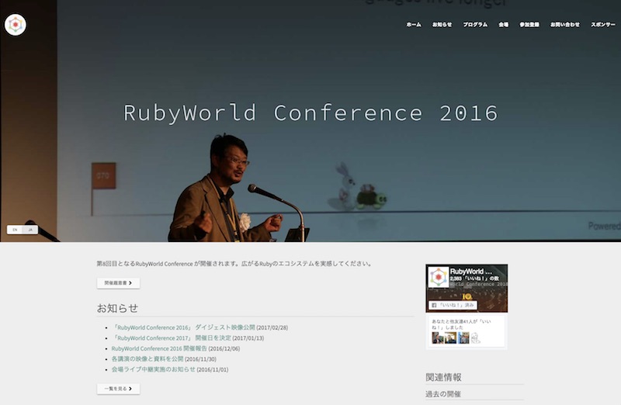This screenshot has width=621, height=405.
Task: Open the お問い合わせ menu item
Action: [x=565, y=25]
